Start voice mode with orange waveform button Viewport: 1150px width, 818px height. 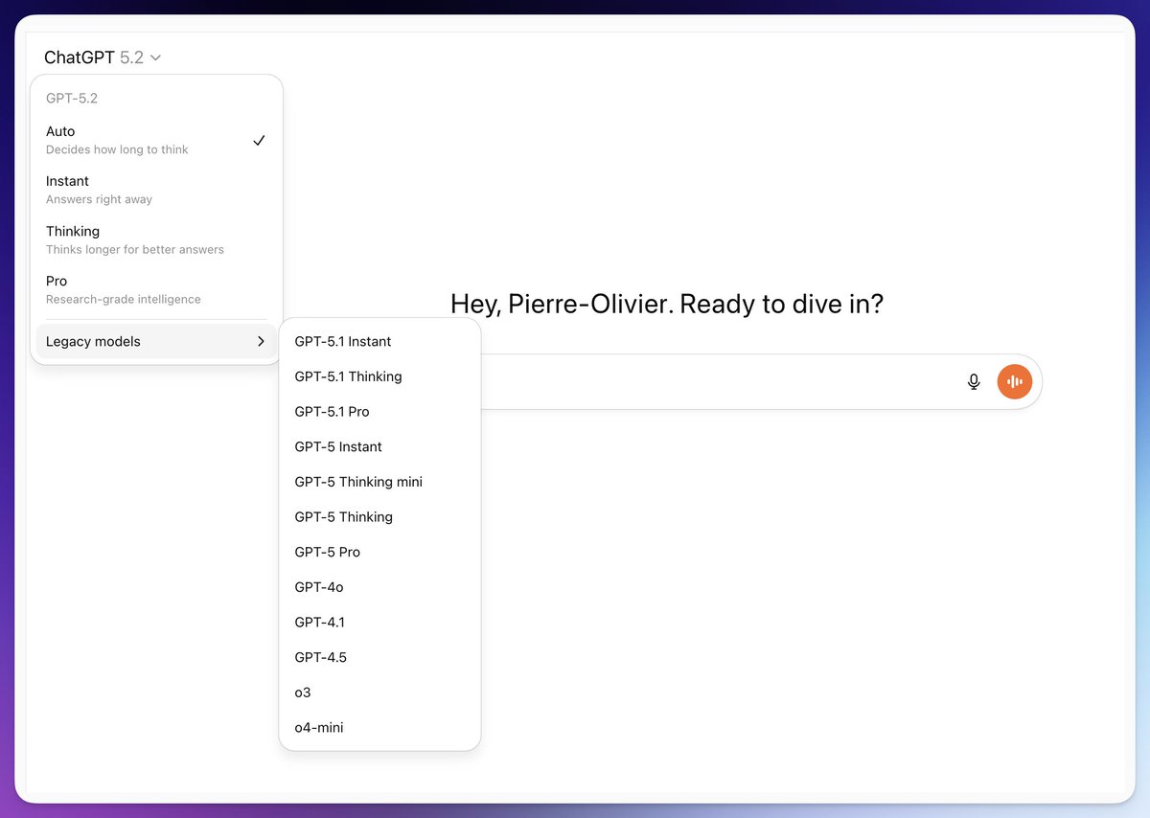pos(1015,382)
